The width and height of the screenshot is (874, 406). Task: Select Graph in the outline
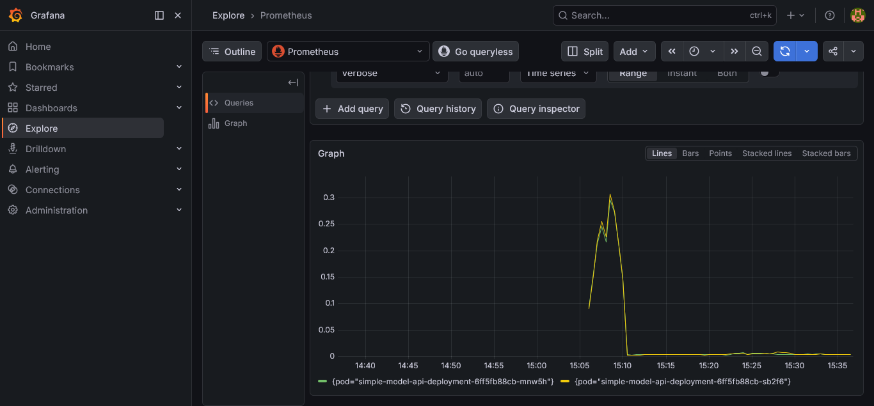point(255,123)
